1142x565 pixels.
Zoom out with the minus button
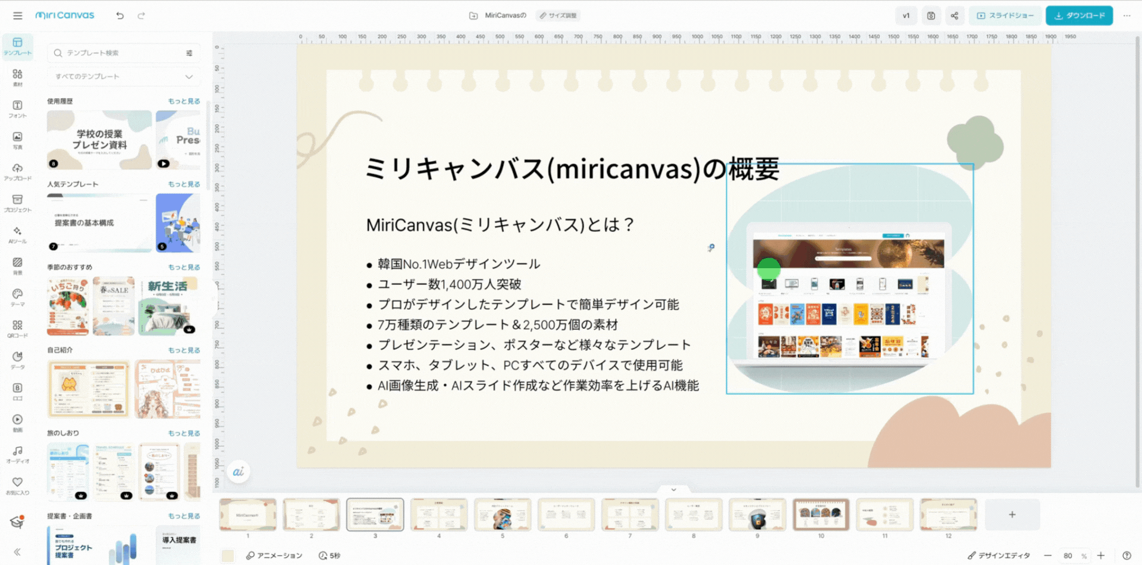1047,555
